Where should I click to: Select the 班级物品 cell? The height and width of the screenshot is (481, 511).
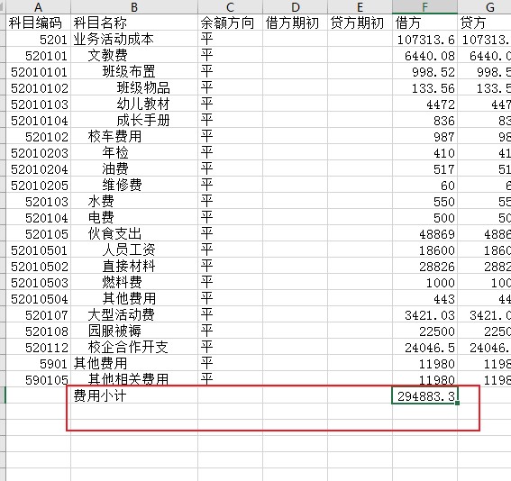tap(134, 87)
